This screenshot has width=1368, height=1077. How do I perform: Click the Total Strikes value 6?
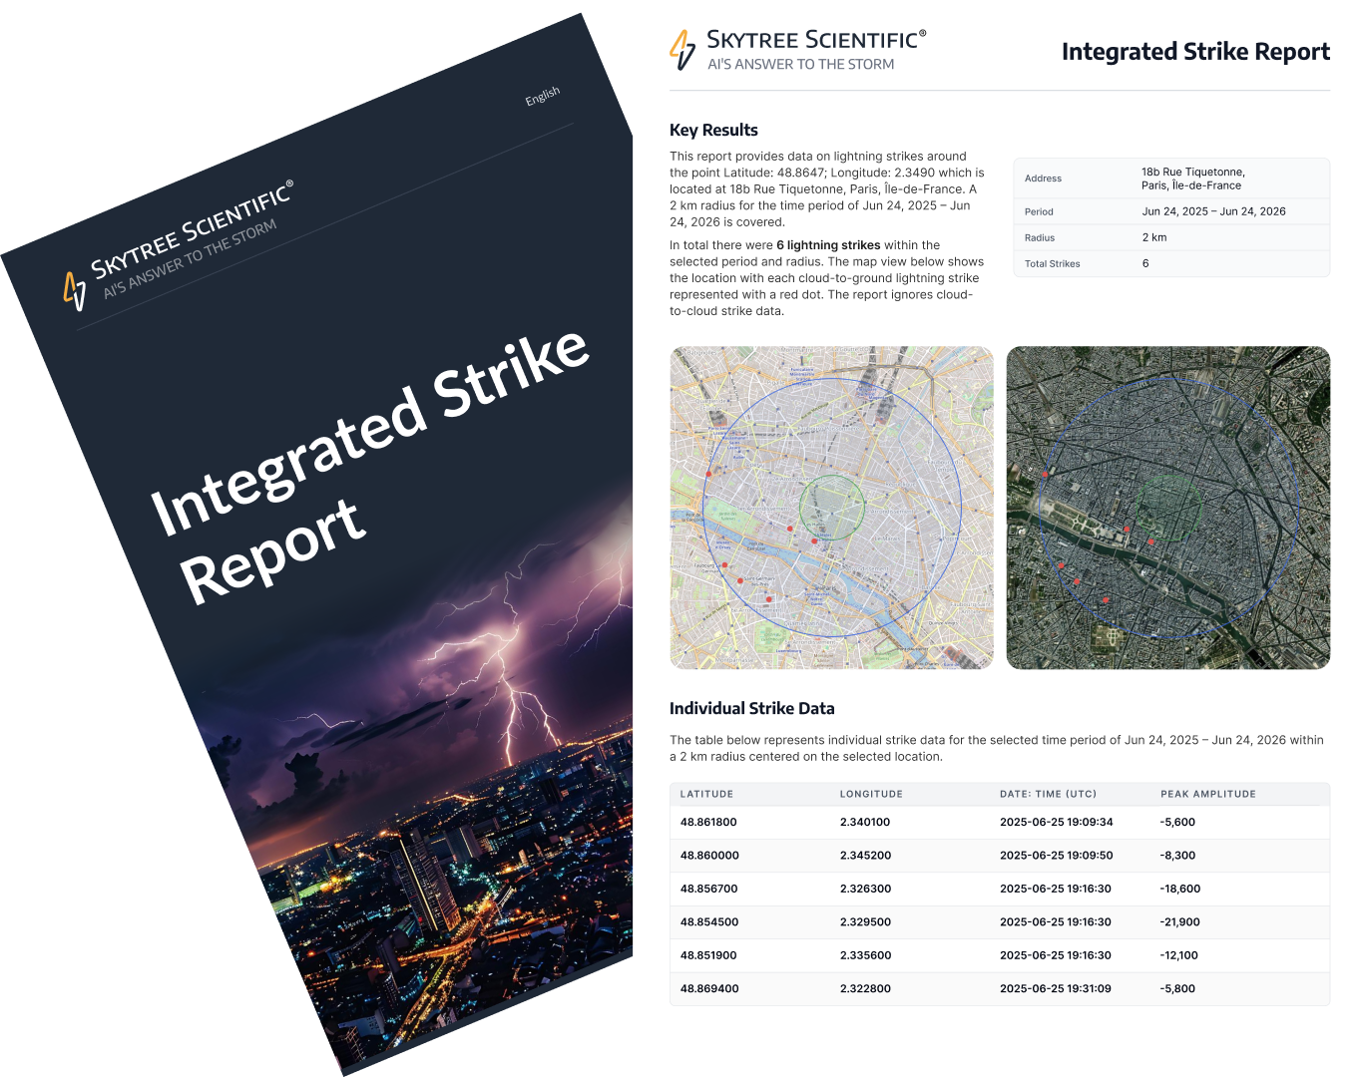point(1145,263)
